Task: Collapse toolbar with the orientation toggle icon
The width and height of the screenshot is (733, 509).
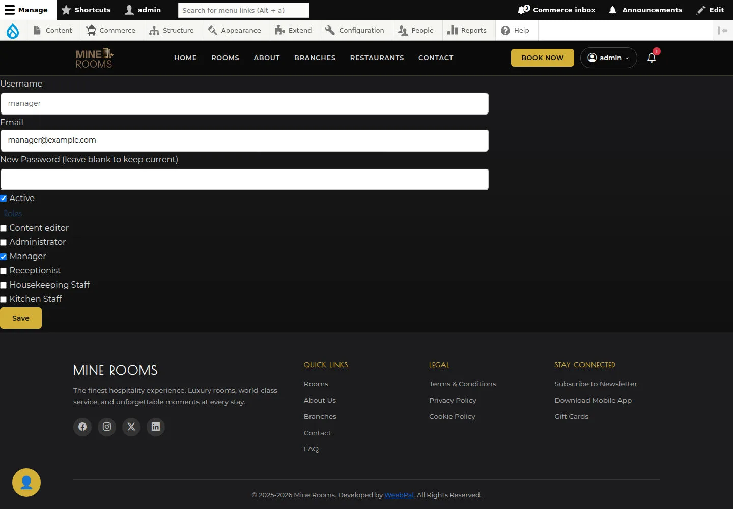Action: click(723, 31)
